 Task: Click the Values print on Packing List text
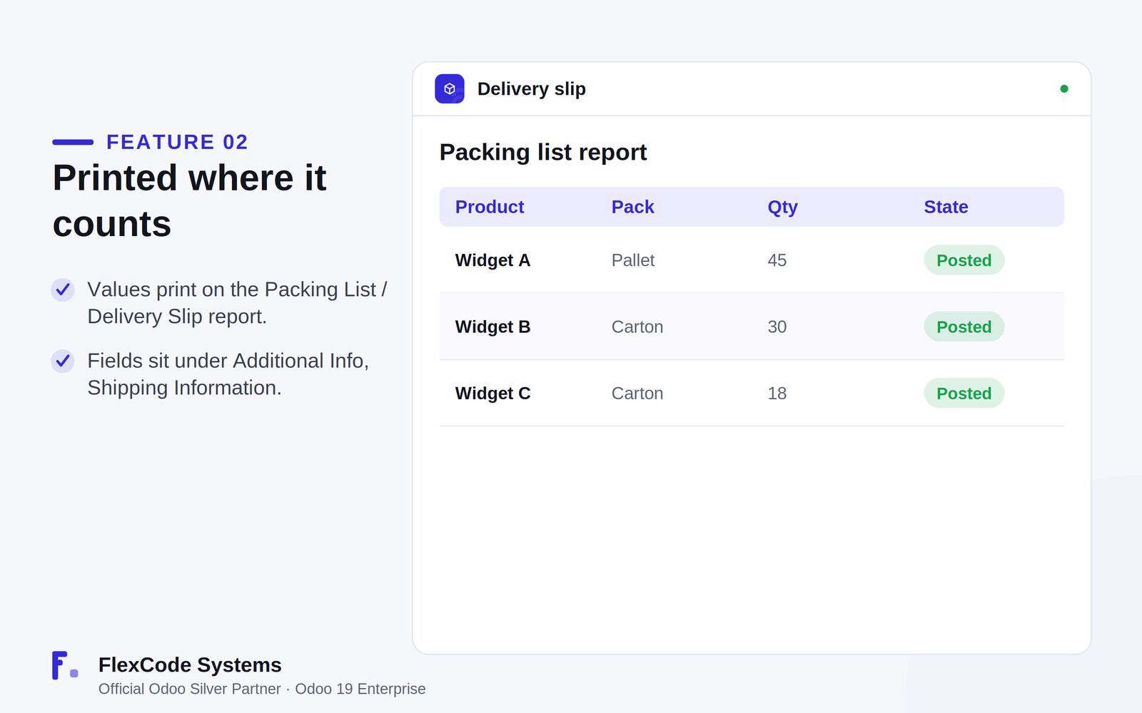237,303
